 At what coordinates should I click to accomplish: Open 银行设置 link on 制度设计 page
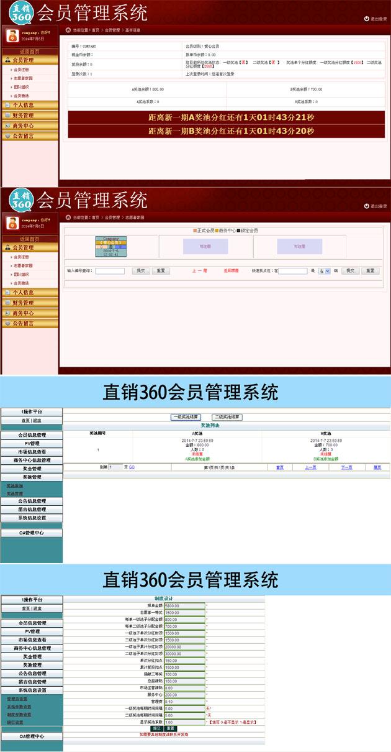click(15, 722)
